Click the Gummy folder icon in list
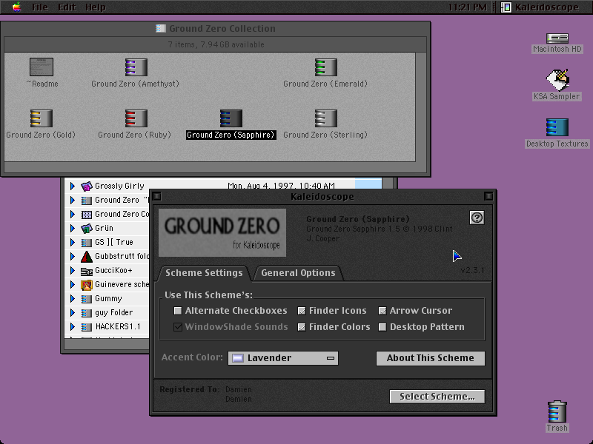 click(x=87, y=299)
